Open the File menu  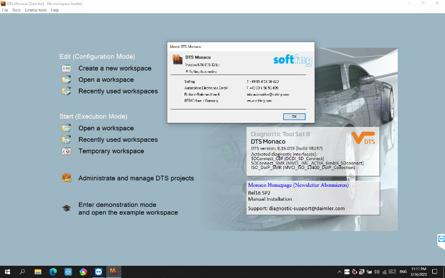pos(5,10)
